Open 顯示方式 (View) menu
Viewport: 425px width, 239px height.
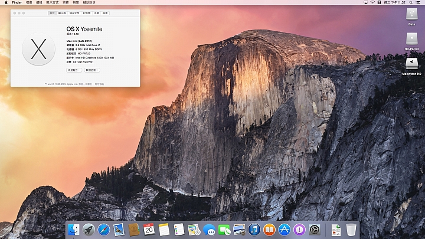[53, 2]
